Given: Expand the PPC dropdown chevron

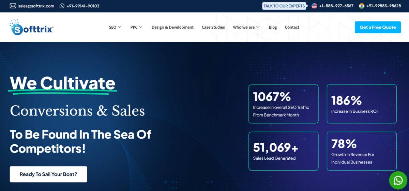Looking at the screenshot, I should pyautogui.click(x=141, y=27).
